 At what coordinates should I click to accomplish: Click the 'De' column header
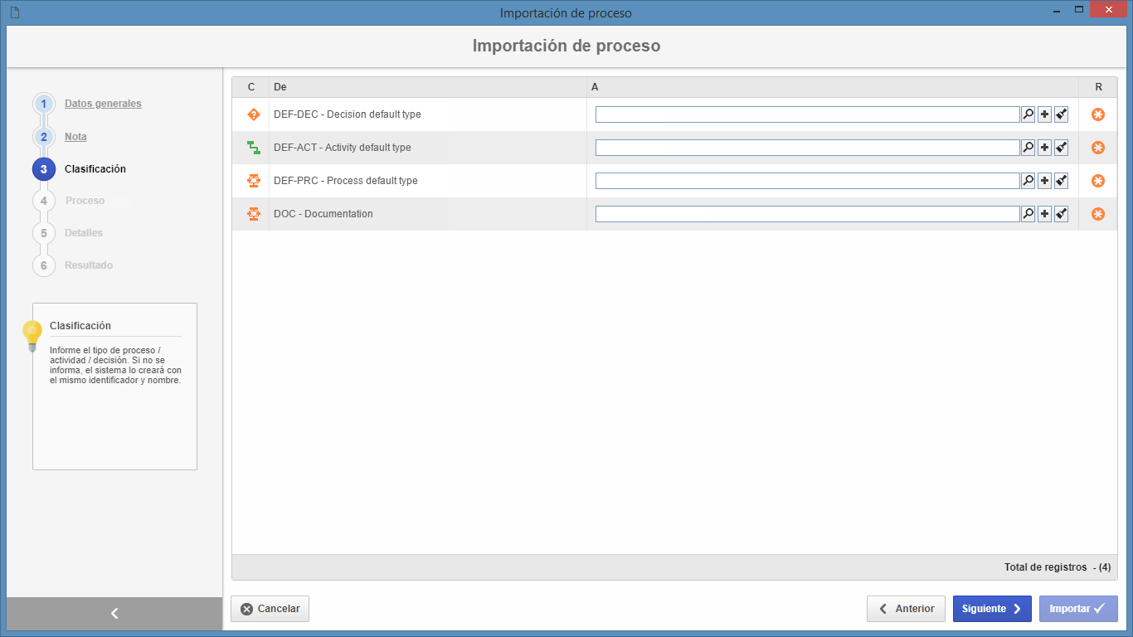[428, 87]
